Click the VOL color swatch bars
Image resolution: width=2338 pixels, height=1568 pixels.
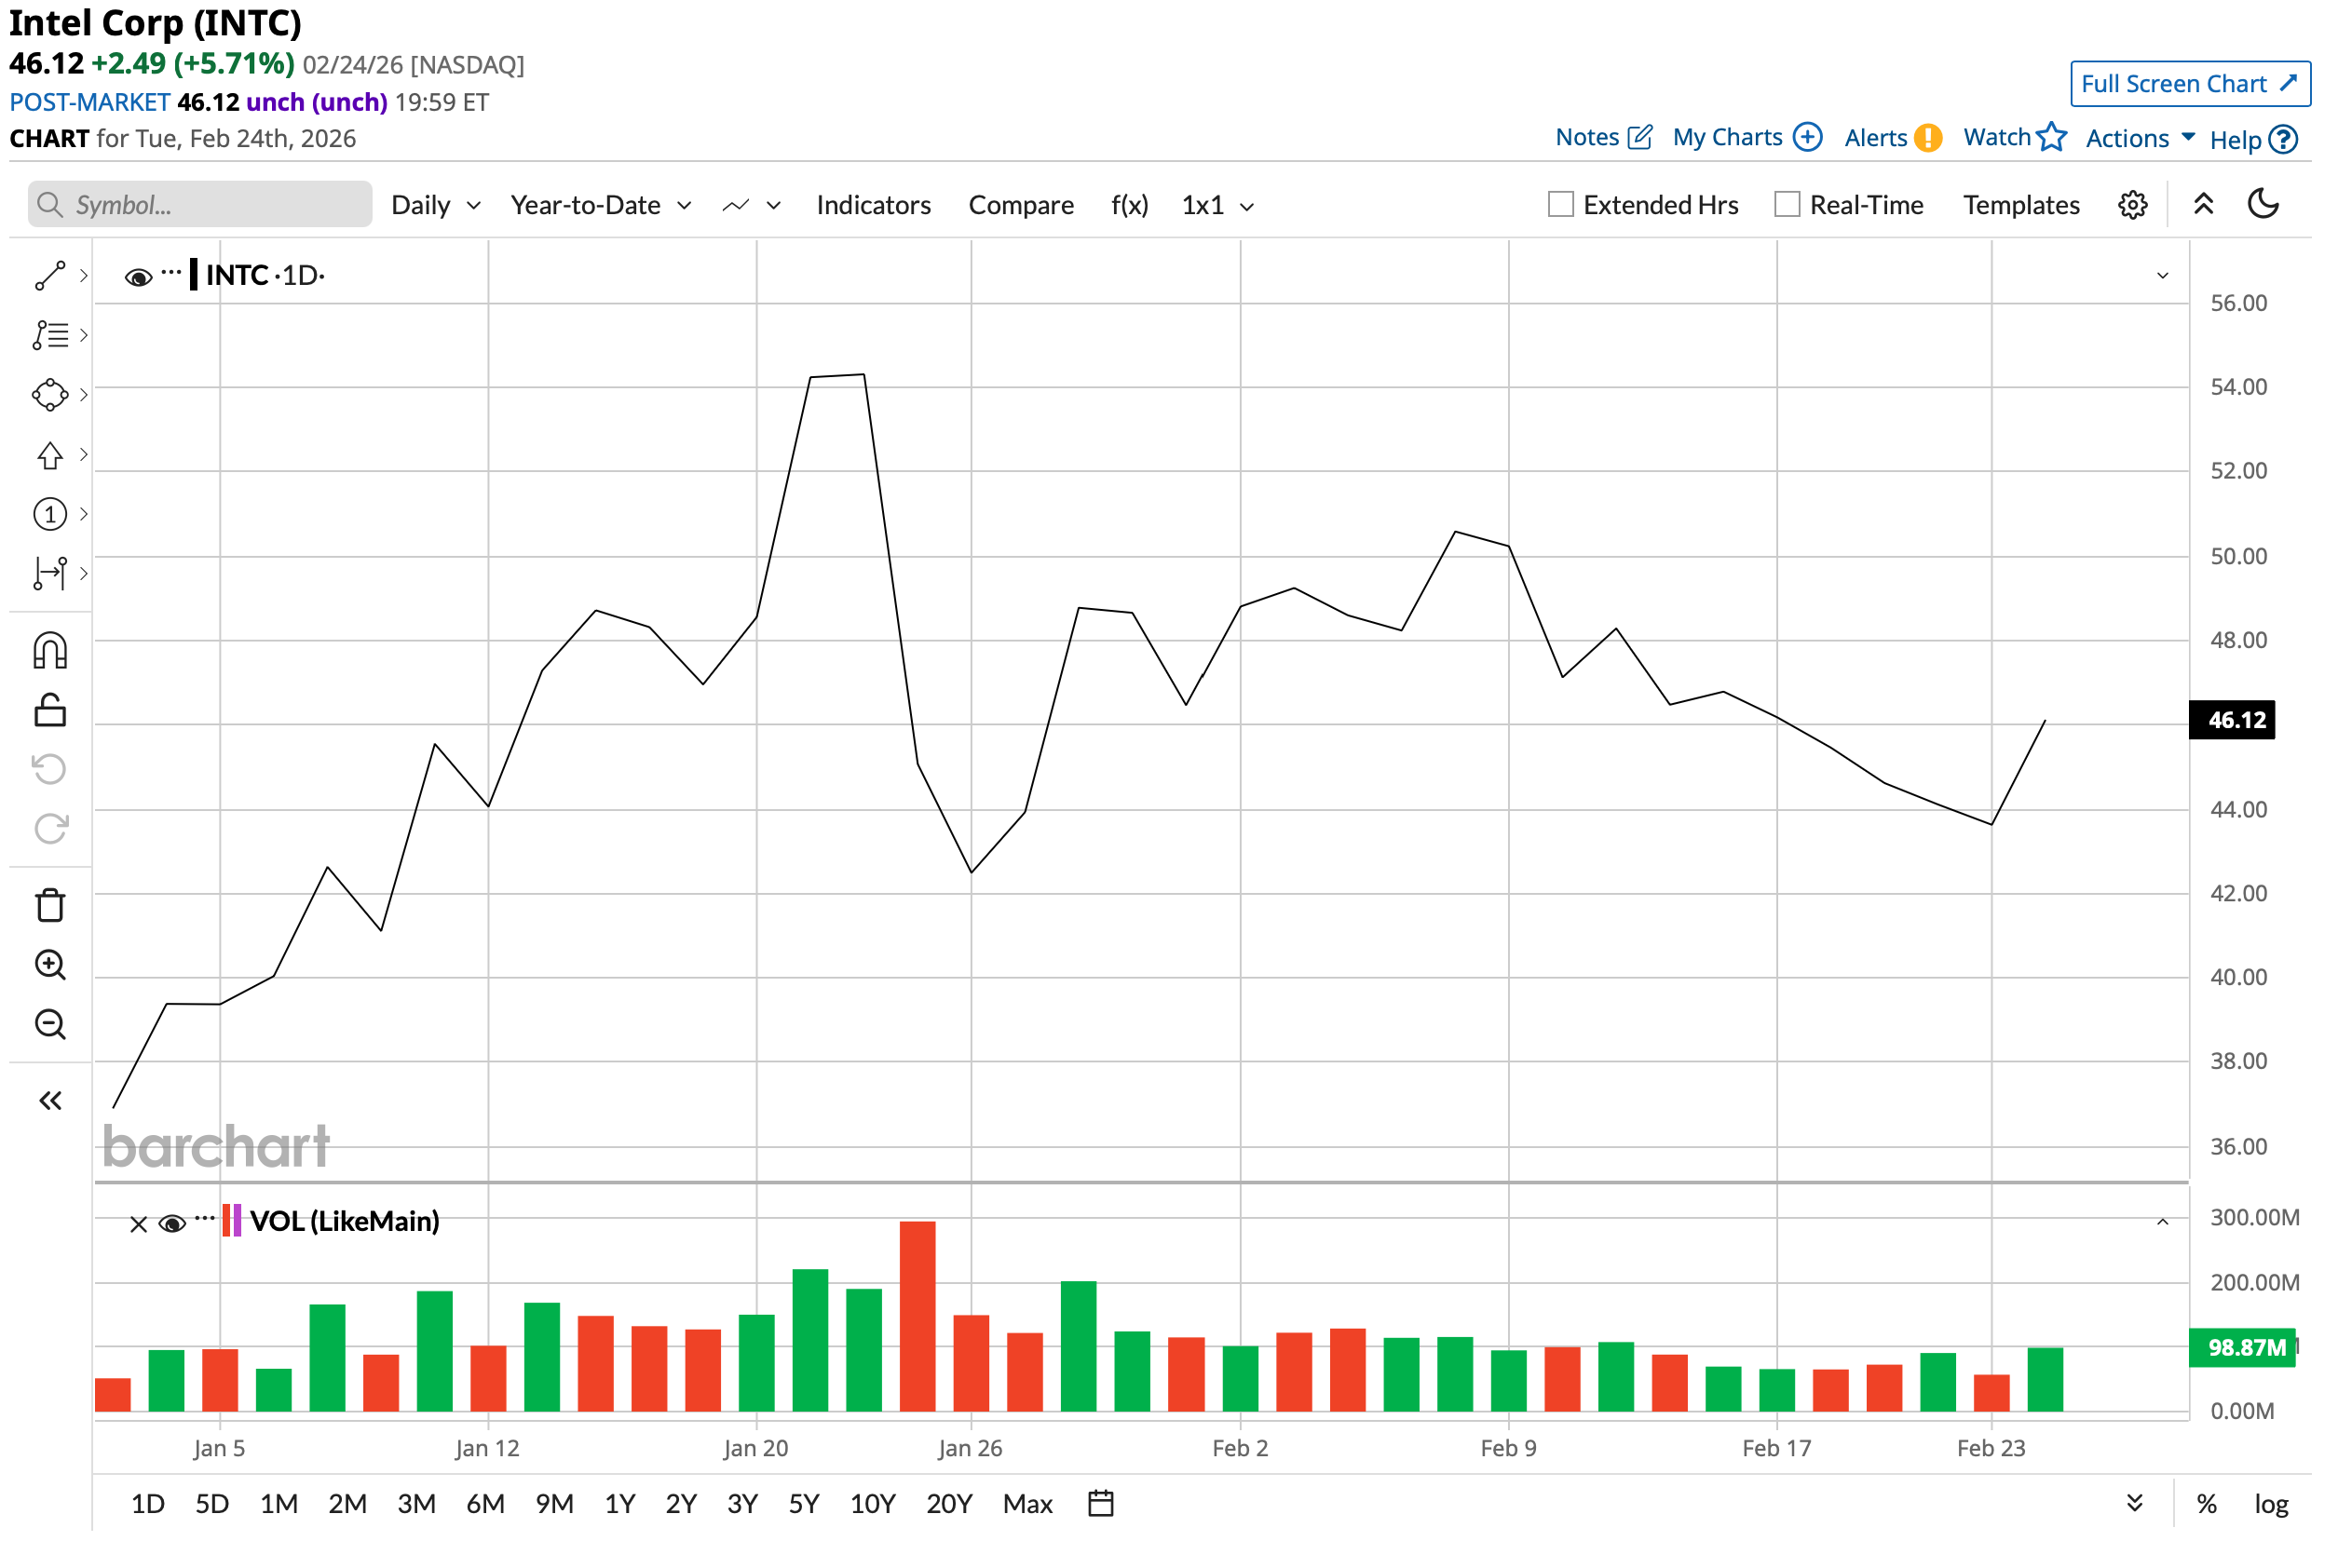tap(231, 1221)
